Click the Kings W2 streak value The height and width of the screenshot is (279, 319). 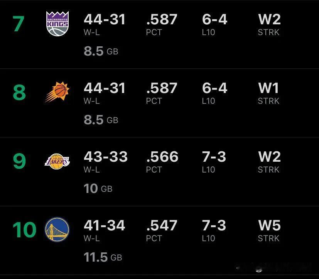pyautogui.click(x=269, y=19)
